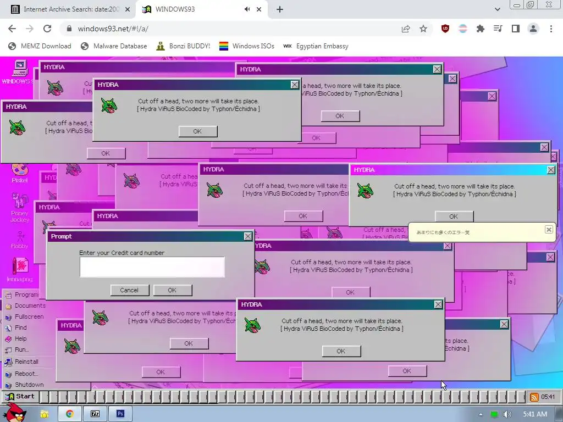Screen dimensions: 563x422
Task: Open the MEMZ Download bookmark
Action: coord(40,46)
